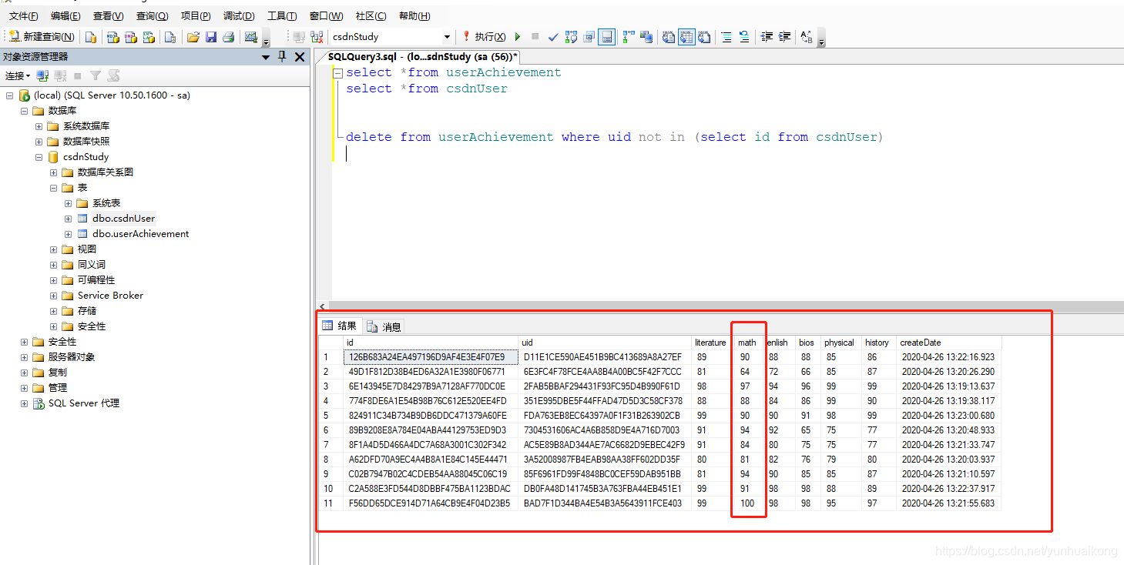Open a file using the toolbar open icon
Screen dimensions: 1124x565
click(x=193, y=36)
